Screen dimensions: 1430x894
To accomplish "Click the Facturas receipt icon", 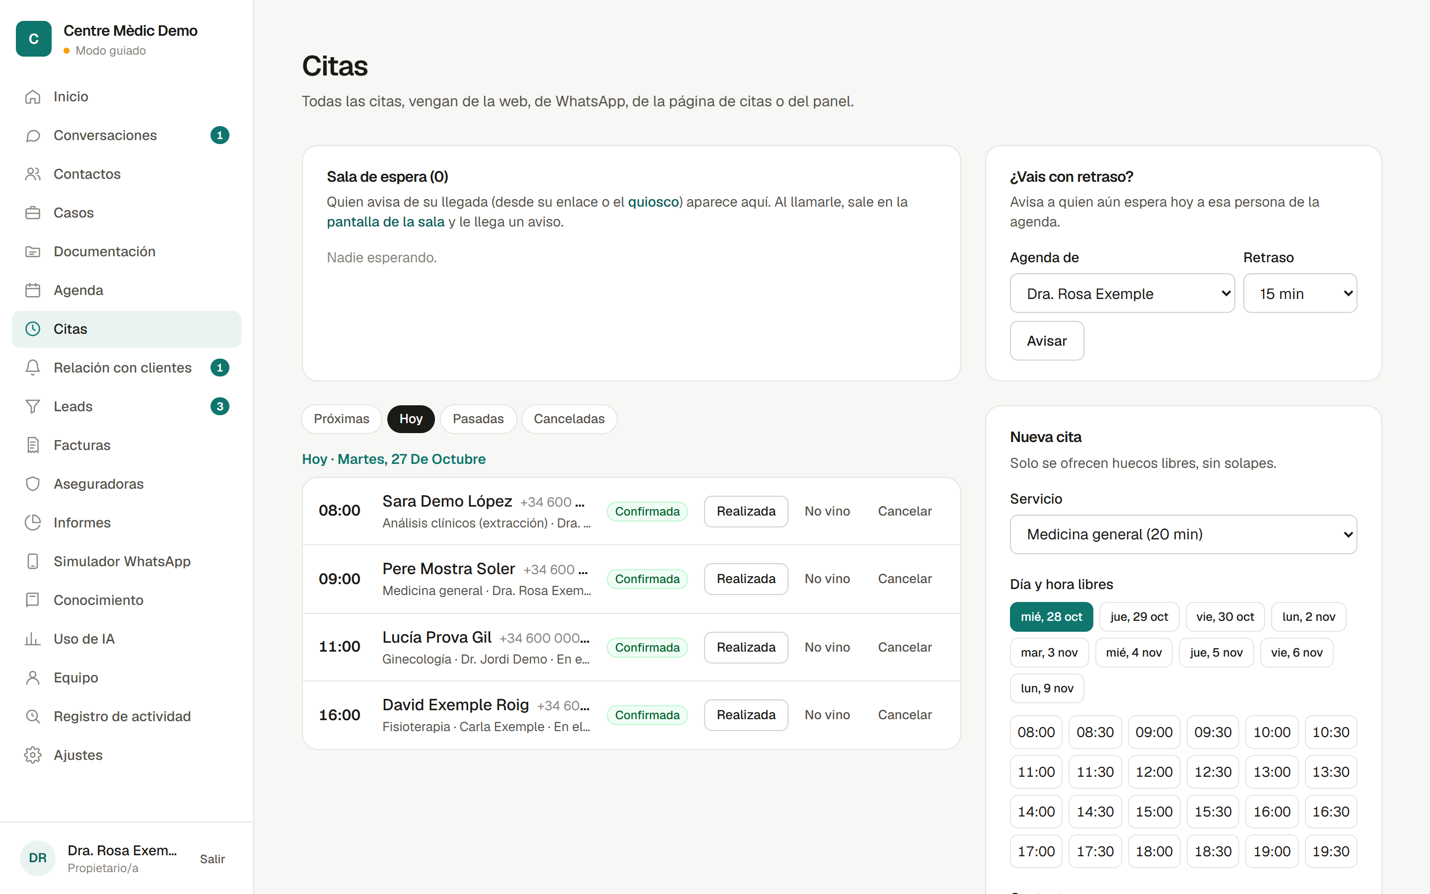I will tap(33, 445).
